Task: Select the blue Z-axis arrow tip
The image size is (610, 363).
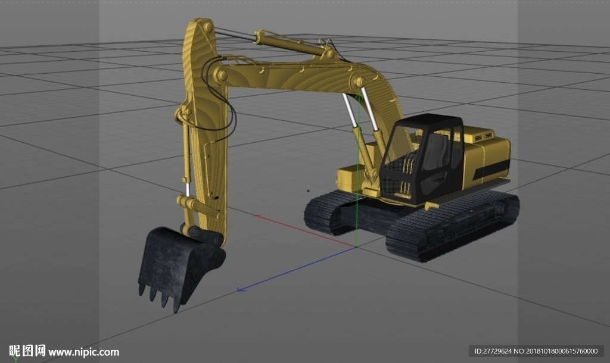Action: 241,290
